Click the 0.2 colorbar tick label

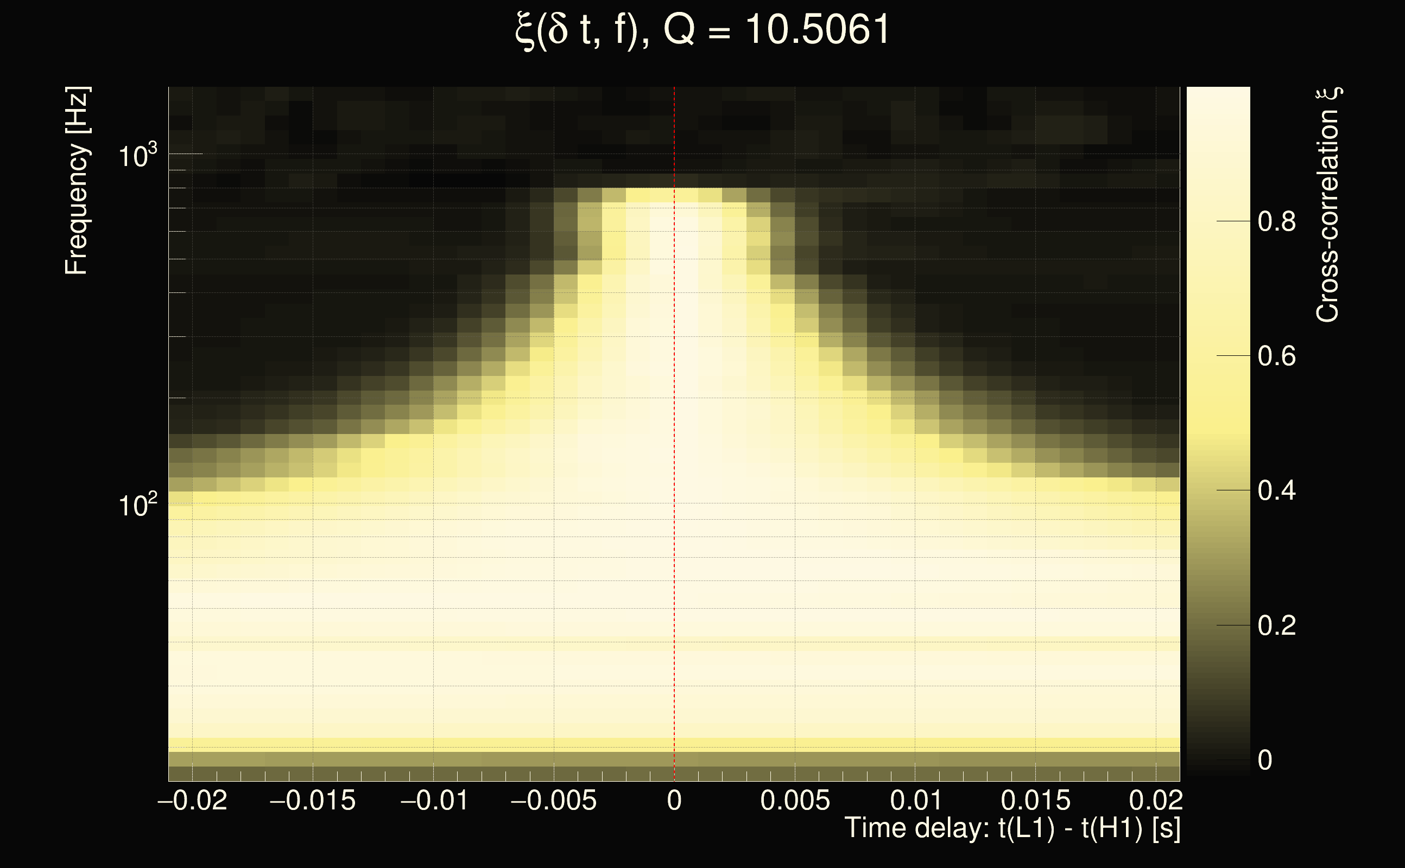(1276, 625)
